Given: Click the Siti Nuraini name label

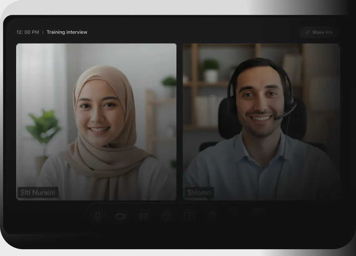Looking at the screenshot, I should click(38, 193).
